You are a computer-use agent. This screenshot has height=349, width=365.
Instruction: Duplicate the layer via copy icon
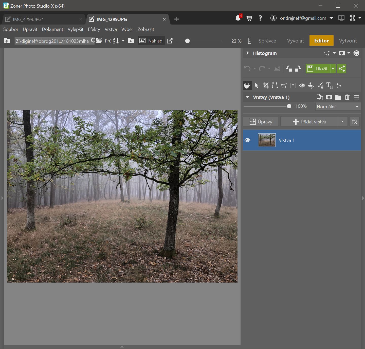320,97
